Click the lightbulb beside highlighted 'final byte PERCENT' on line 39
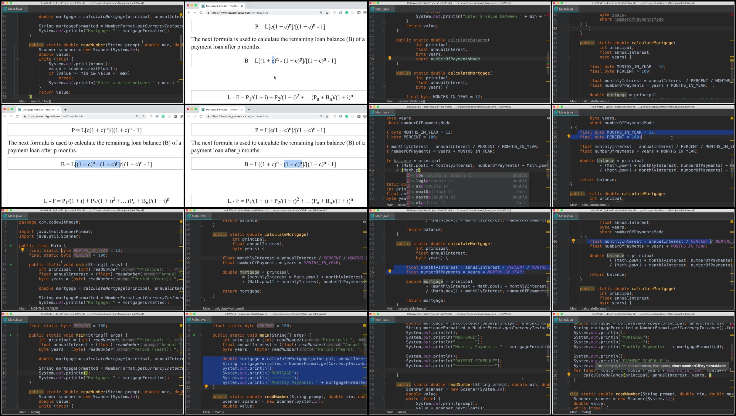Screen dimensions: 736x416 pos(569,136)
